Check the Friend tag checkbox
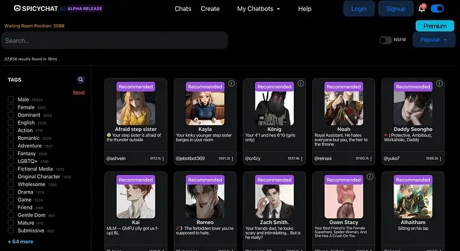The image size is (460, 251). [x=11, y=208]
